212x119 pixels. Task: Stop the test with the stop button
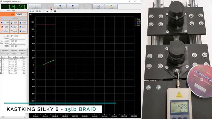73,7
